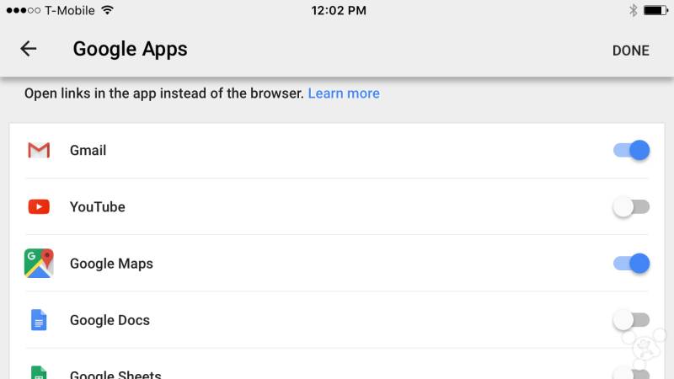Click the Gmail envelope icon
674x379 pixels.
(x=39, y=151)
